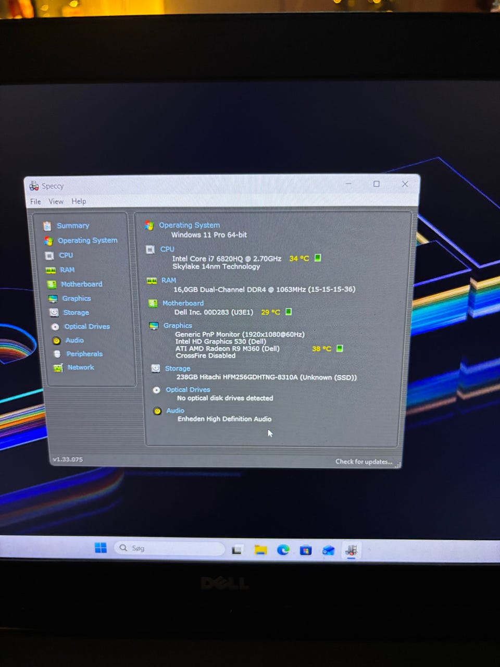Open the Windows Start menu
500x667 pixels.
tap(101, 548)
